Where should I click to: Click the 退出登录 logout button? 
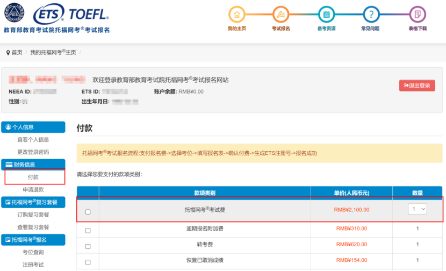coord(417,85)
